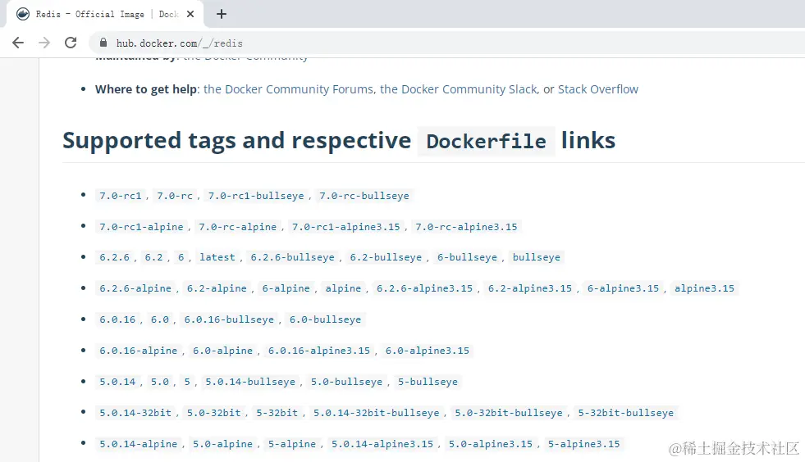Viewport: 805px width, 462px height.
Task: Close the Redis Official Image tab
Action: [190, 14]
